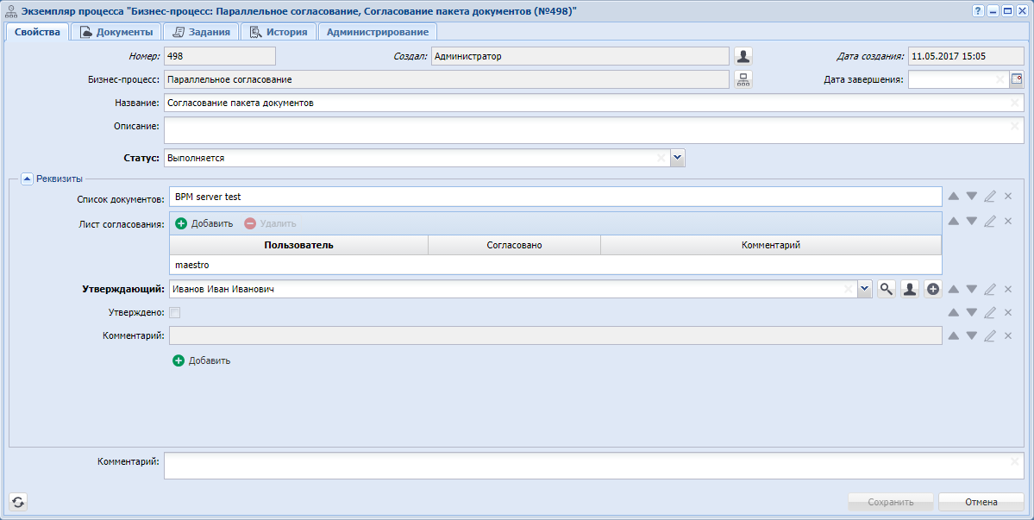Viewport: 1034px width, 520px height.
Task: Click the plus icon next to Утверждающий
Action: (932, 290)
